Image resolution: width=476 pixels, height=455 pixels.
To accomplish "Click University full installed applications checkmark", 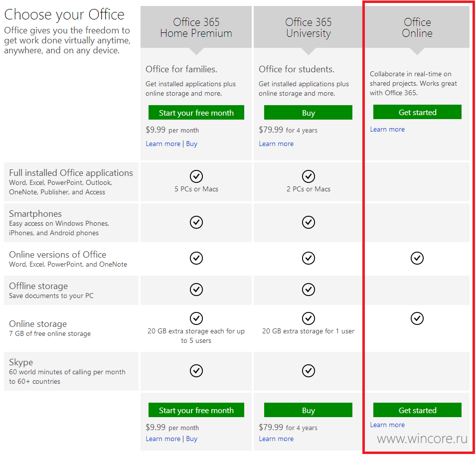I will coord(309,176).
